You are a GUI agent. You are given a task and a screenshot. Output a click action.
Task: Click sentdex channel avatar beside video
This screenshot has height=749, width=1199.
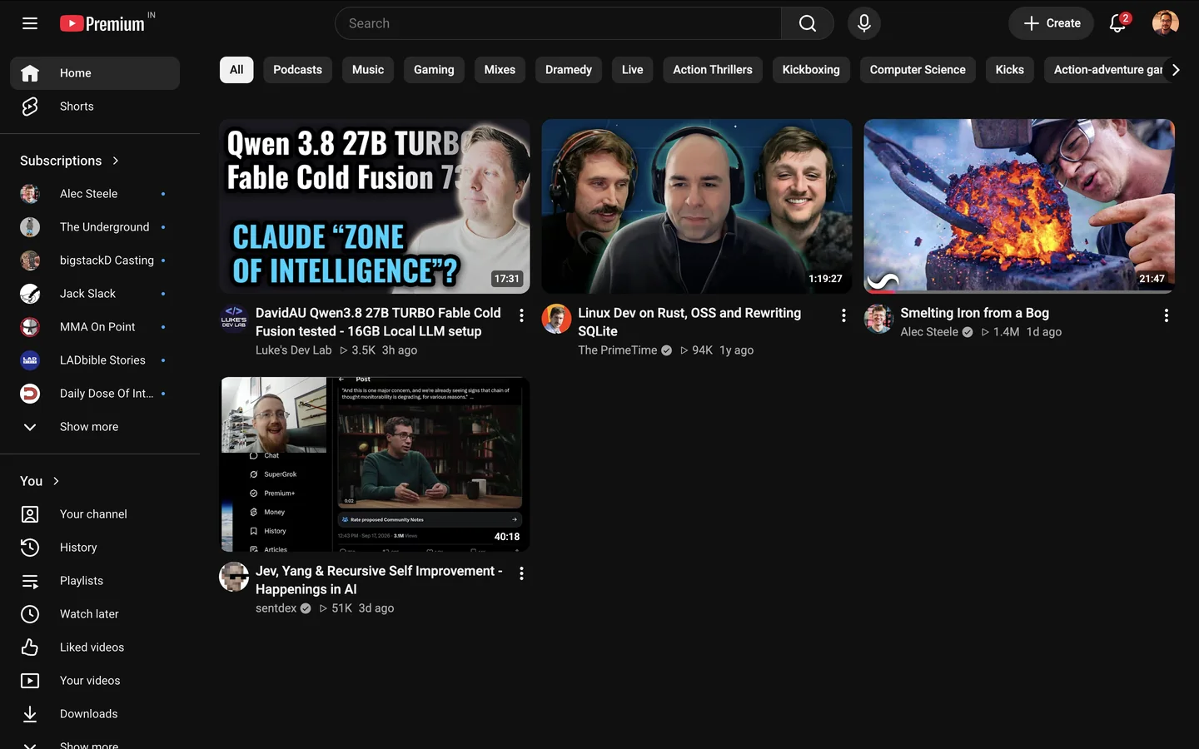(234, 577)
